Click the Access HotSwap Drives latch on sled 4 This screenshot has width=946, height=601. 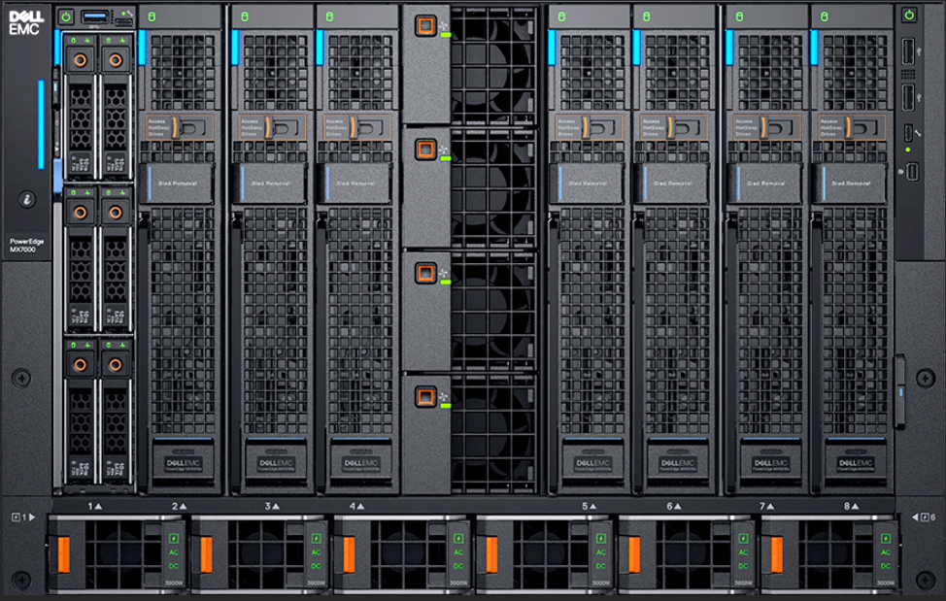pyautogui.click(x=356, y=127)
